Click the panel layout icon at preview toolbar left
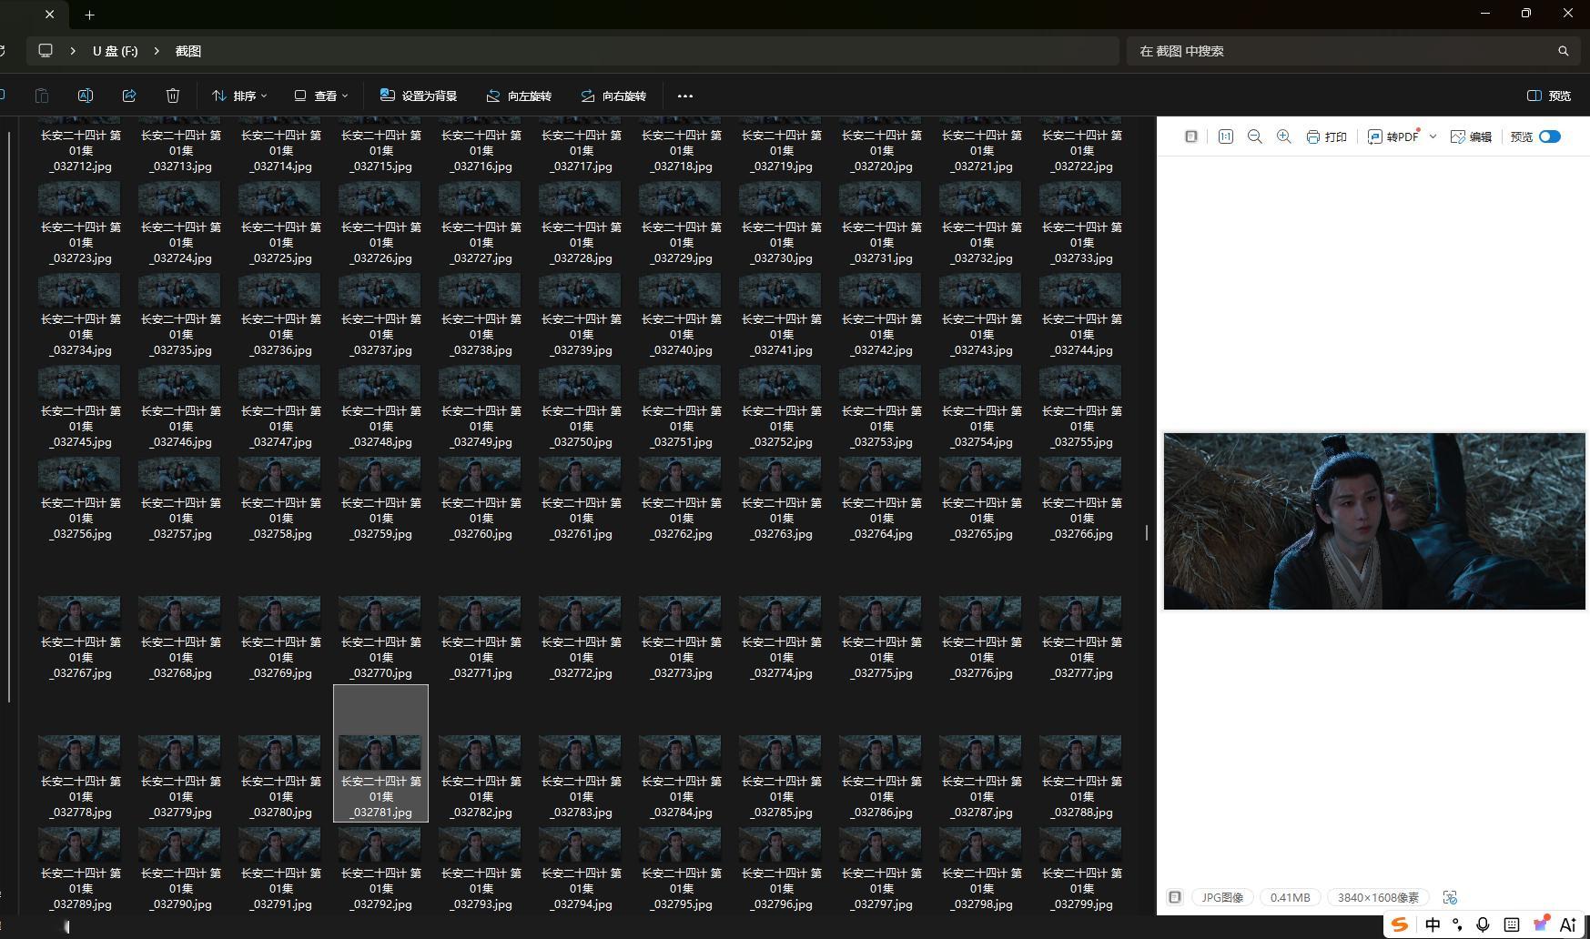The image size is (1590, 939). 1190,136
